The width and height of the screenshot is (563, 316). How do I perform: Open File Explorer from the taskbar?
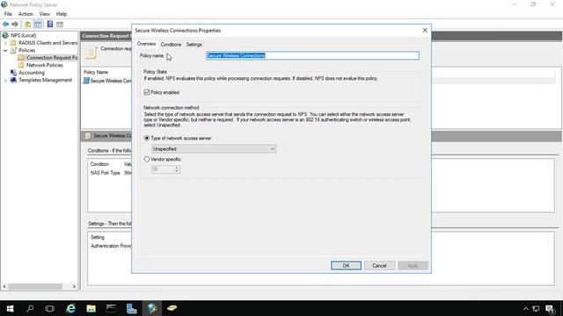click(91, 308)
